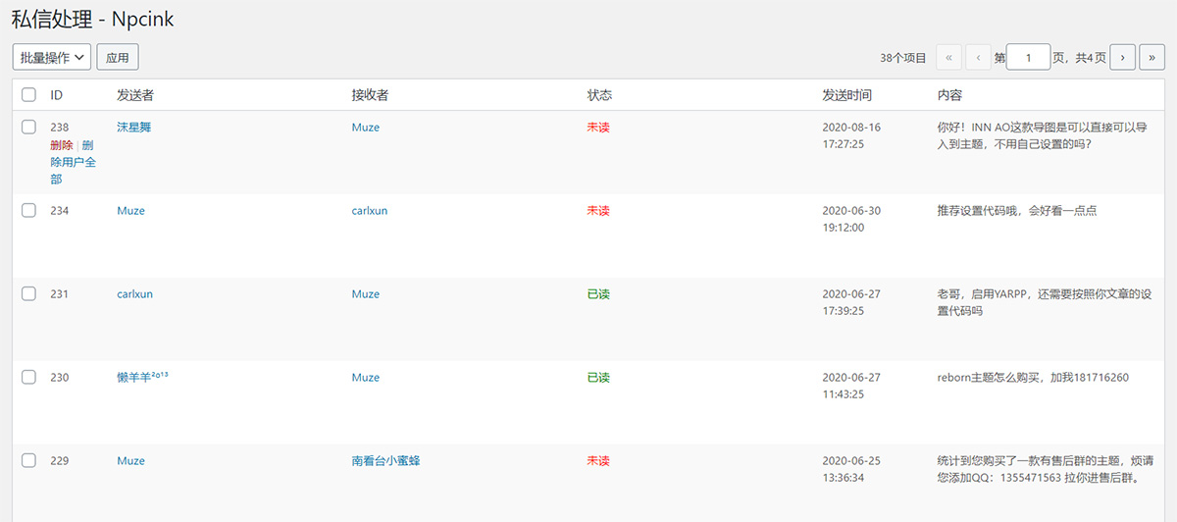
Task: Open sender 沫星舞 profile link
Action: (x=133, y=128)
